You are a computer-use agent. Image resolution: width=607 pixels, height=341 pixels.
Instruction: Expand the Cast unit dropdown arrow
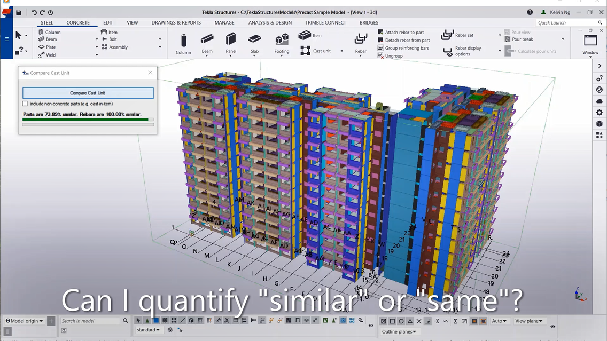[341, 51]
